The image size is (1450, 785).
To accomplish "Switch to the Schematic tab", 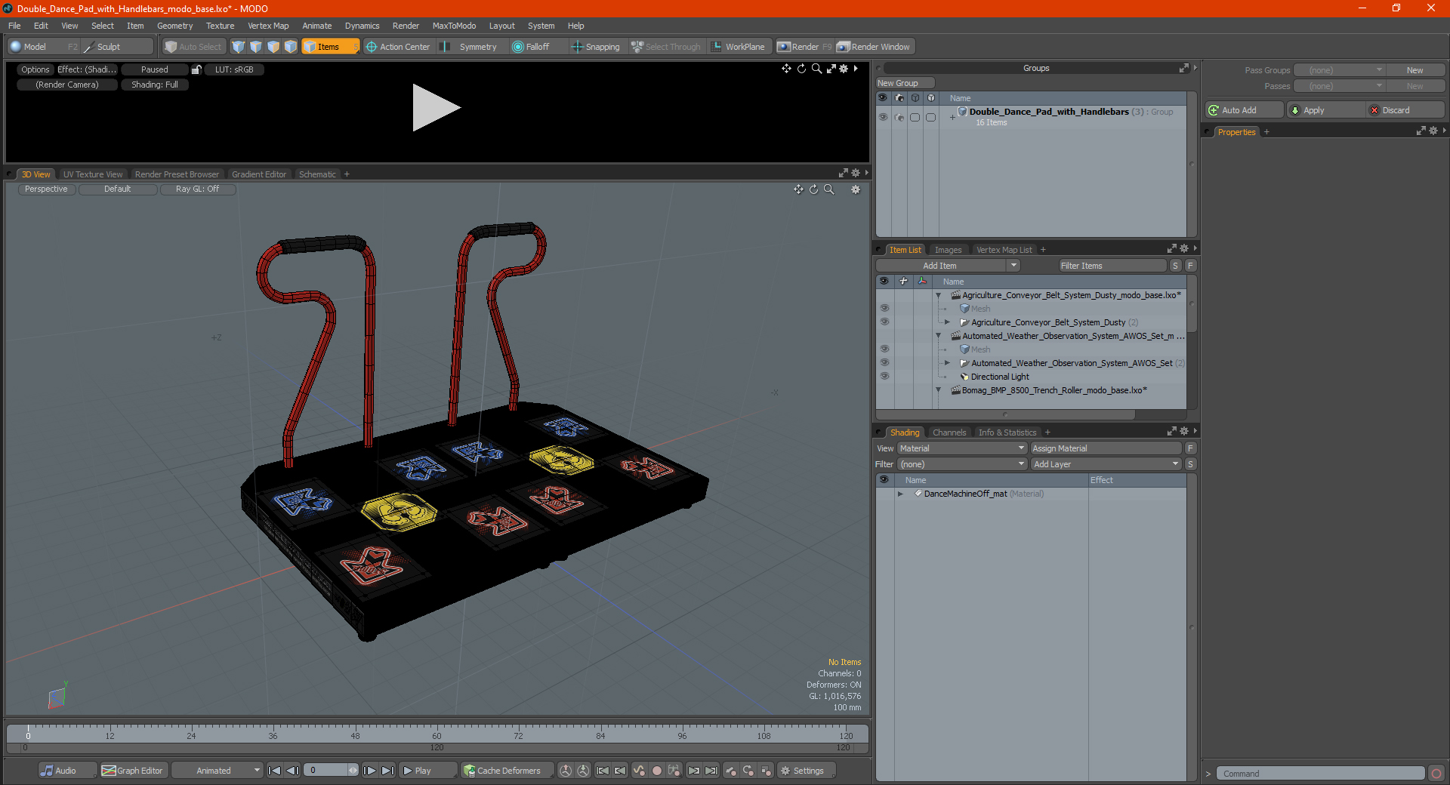I will (x=317, y=174).
